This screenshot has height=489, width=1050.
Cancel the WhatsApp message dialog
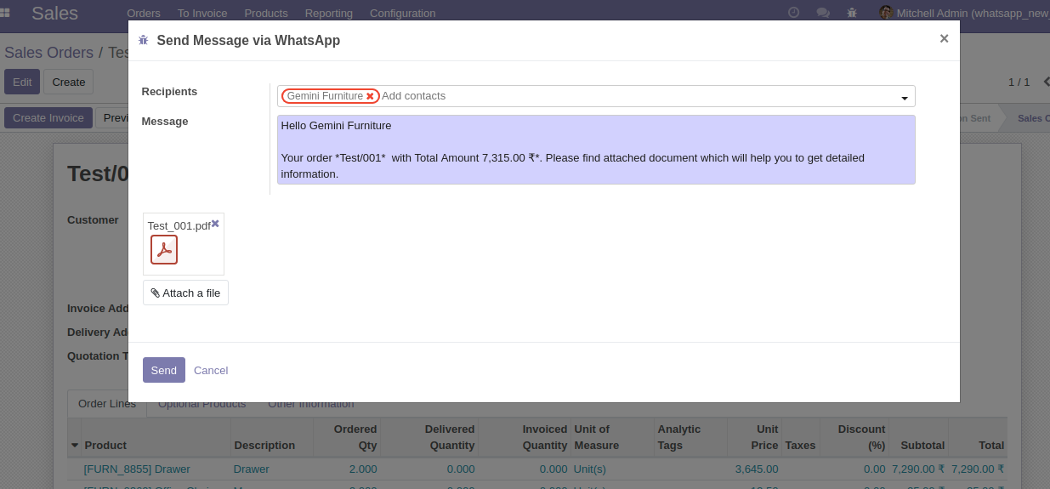[211, 370]
